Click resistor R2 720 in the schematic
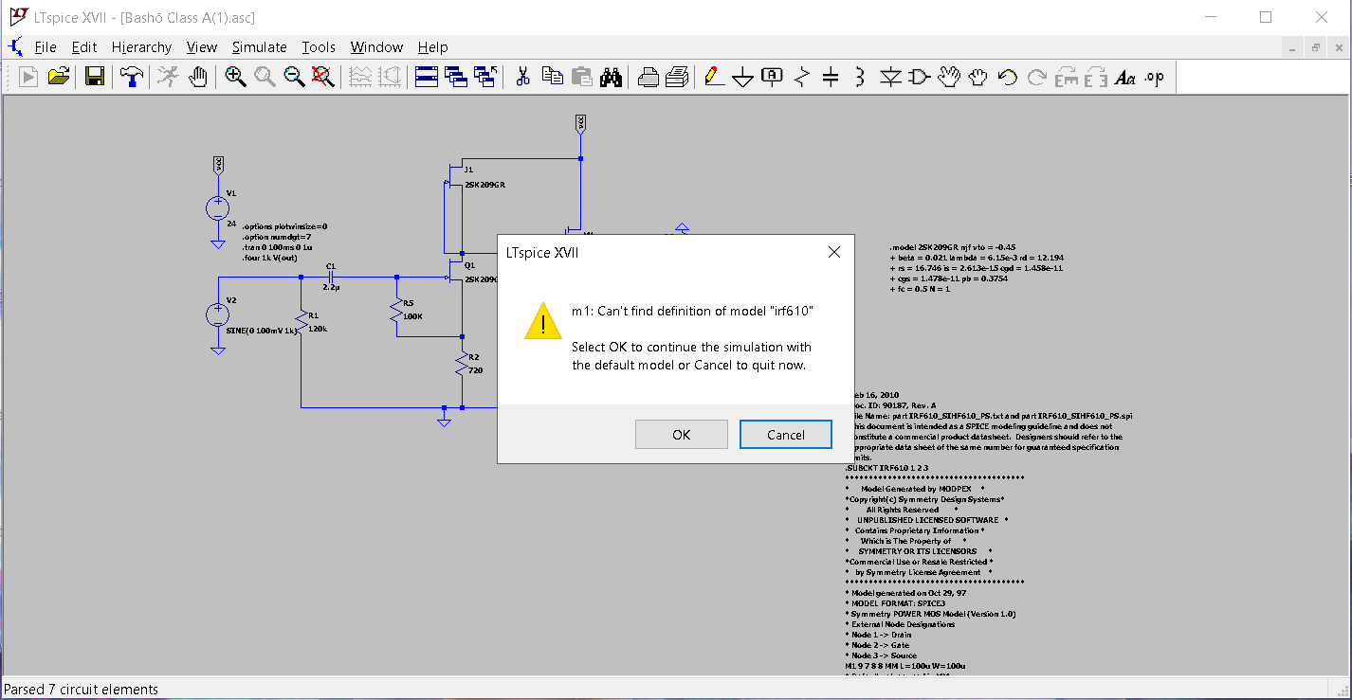This screenshot has width=1352, height=700. click(463, 365)
